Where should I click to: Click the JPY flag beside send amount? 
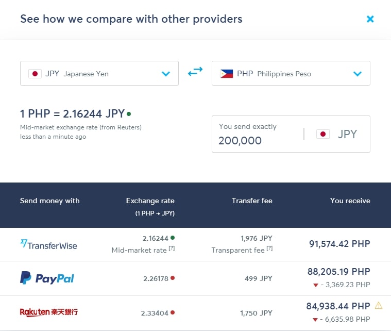323,134
